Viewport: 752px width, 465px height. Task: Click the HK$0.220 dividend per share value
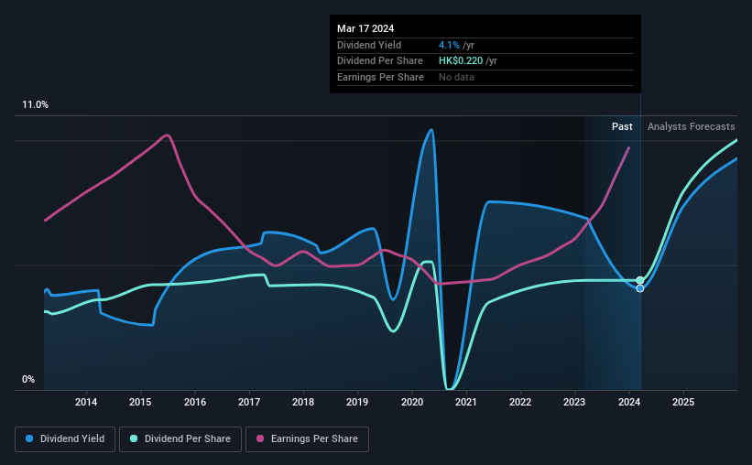[461, 61]
